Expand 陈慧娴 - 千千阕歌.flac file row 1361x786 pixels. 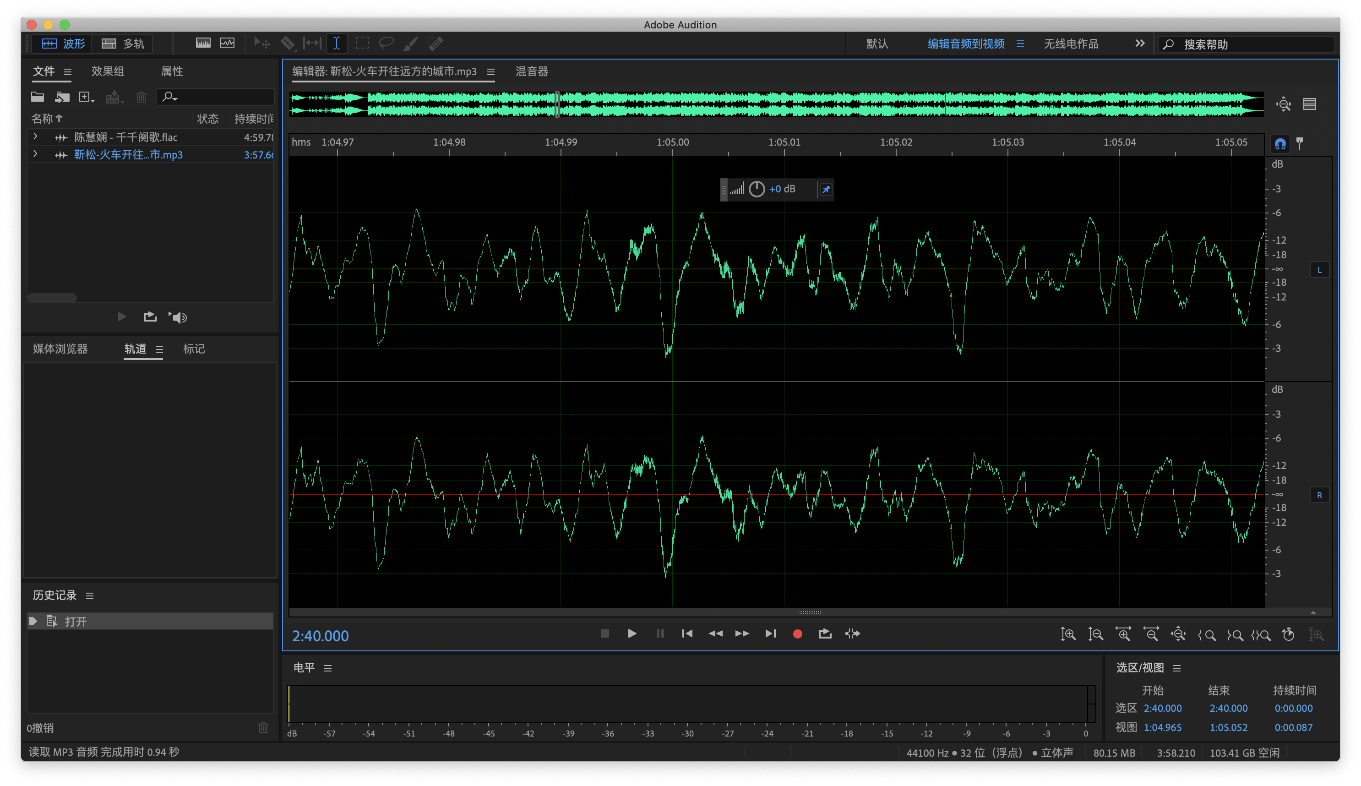[36, 136]
